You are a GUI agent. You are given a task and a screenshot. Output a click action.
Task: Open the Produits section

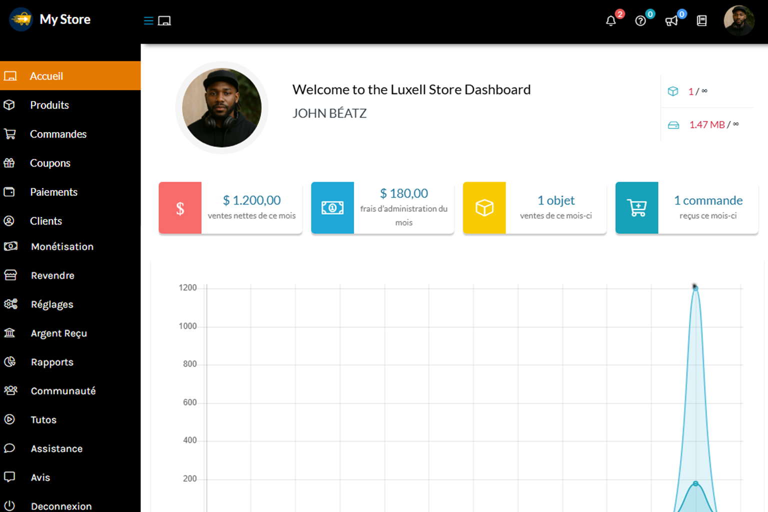[49, 105]
